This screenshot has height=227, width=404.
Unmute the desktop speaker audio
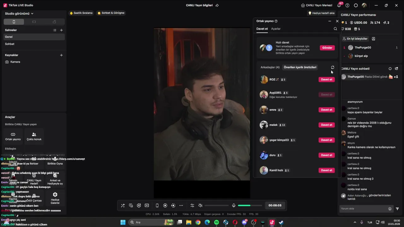point(200,206)
